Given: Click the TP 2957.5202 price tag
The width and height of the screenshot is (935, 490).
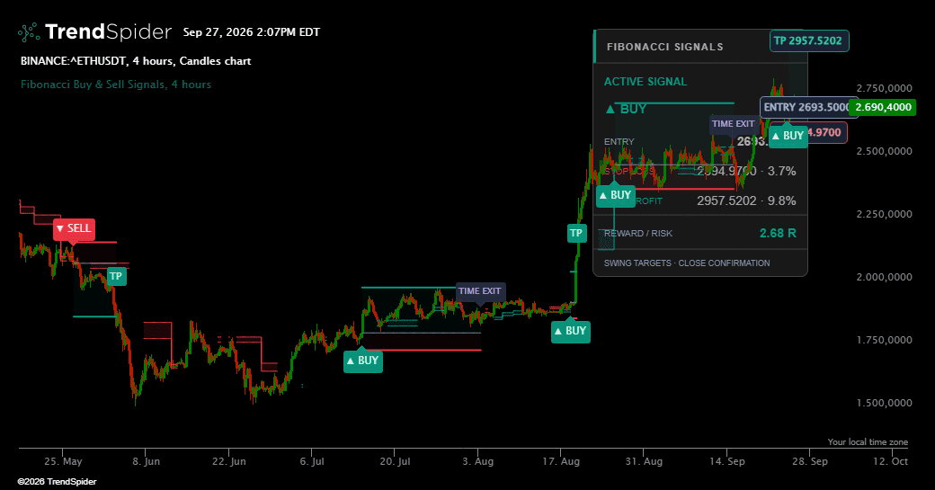Looking at the screenshot, I should point(809,41).
